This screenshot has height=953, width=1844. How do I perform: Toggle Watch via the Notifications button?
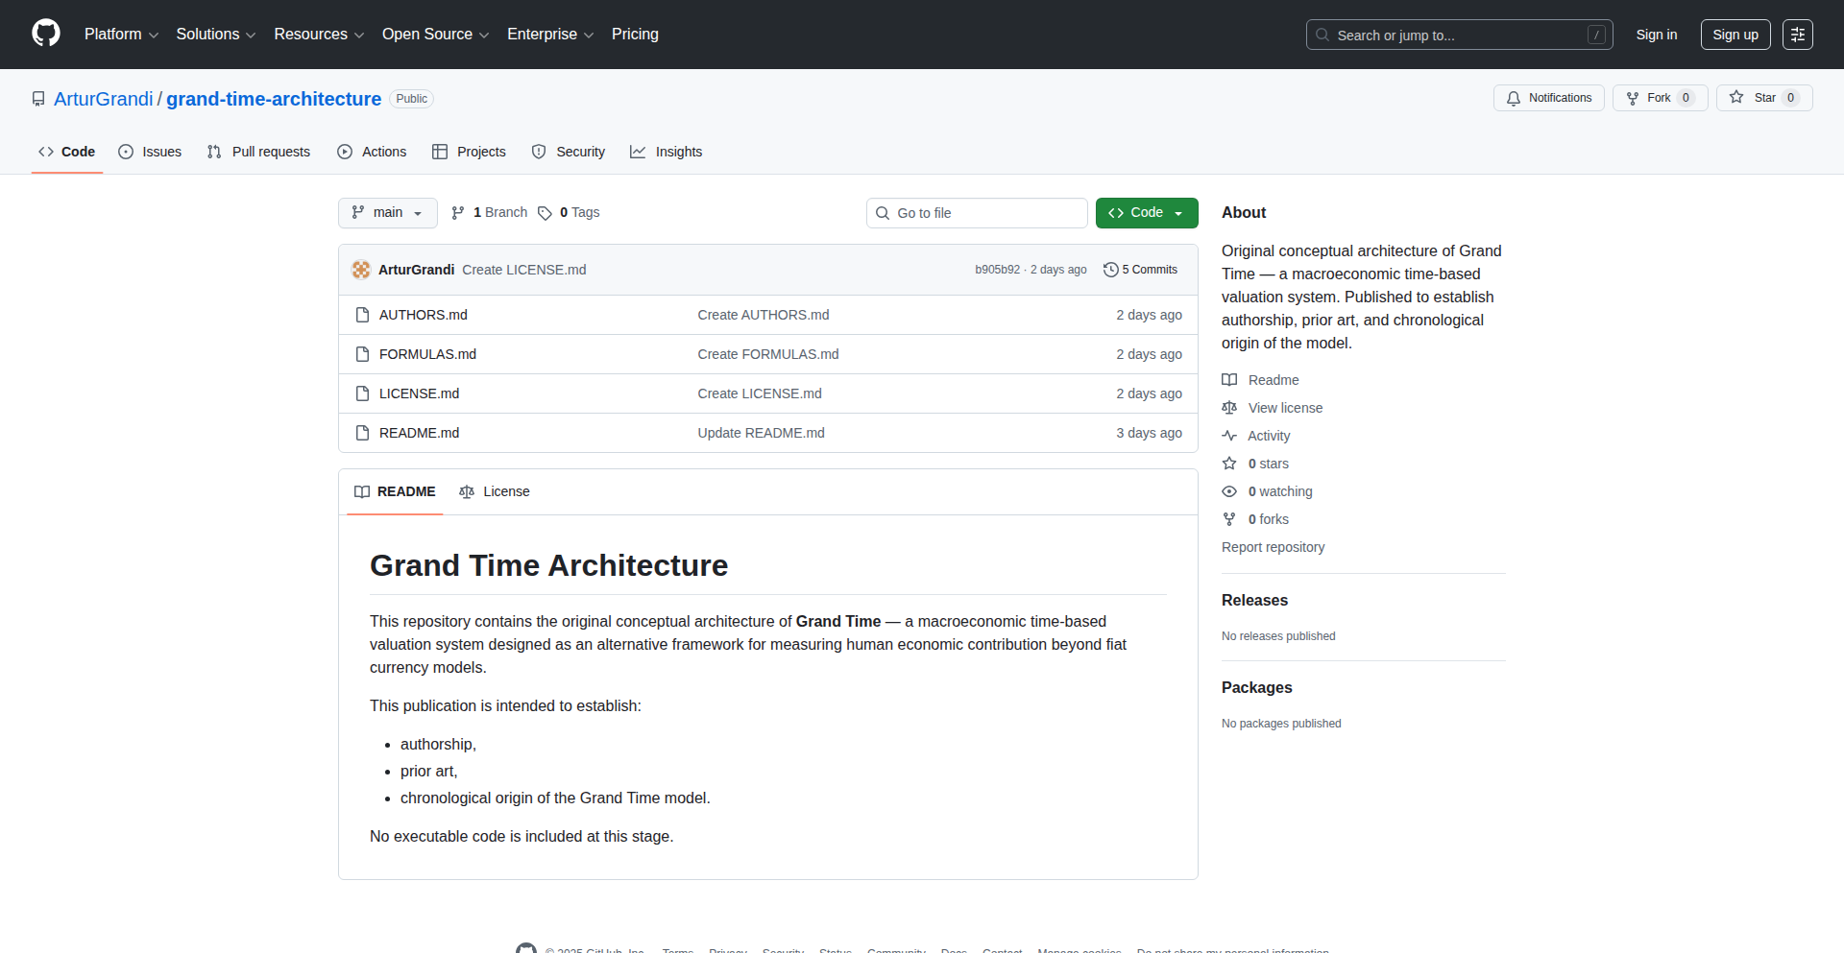(1548, 98)
